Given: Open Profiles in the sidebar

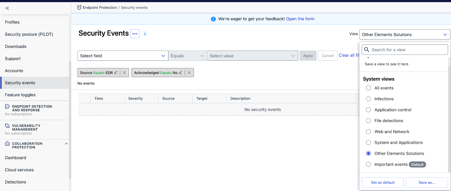Looking at the screenshot, I should tap(12, 22).
